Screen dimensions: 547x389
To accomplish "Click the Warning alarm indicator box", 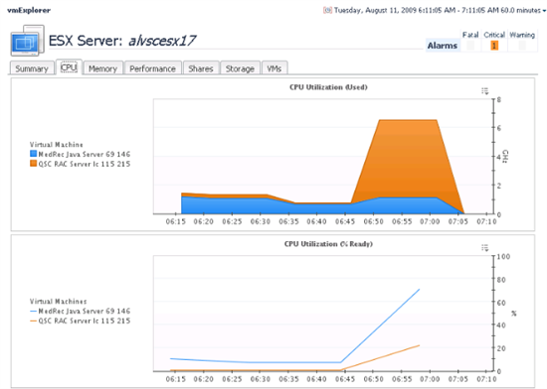I will tap(522, 46).
